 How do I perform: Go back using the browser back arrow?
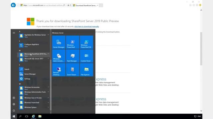pyautogui.click(x=13, y=5)
